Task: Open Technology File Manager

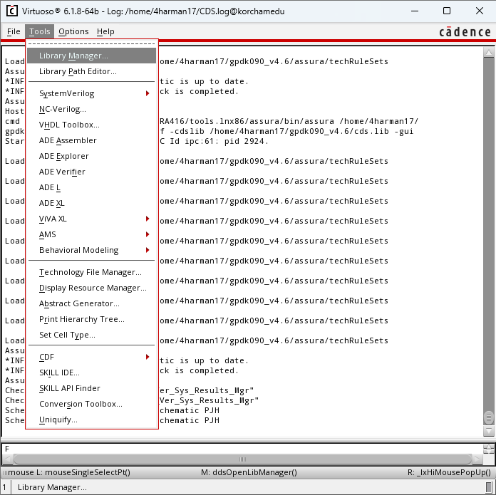Action: coord(91,272)
